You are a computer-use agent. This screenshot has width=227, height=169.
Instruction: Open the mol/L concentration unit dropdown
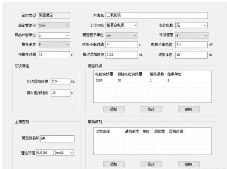click(65, 153)
